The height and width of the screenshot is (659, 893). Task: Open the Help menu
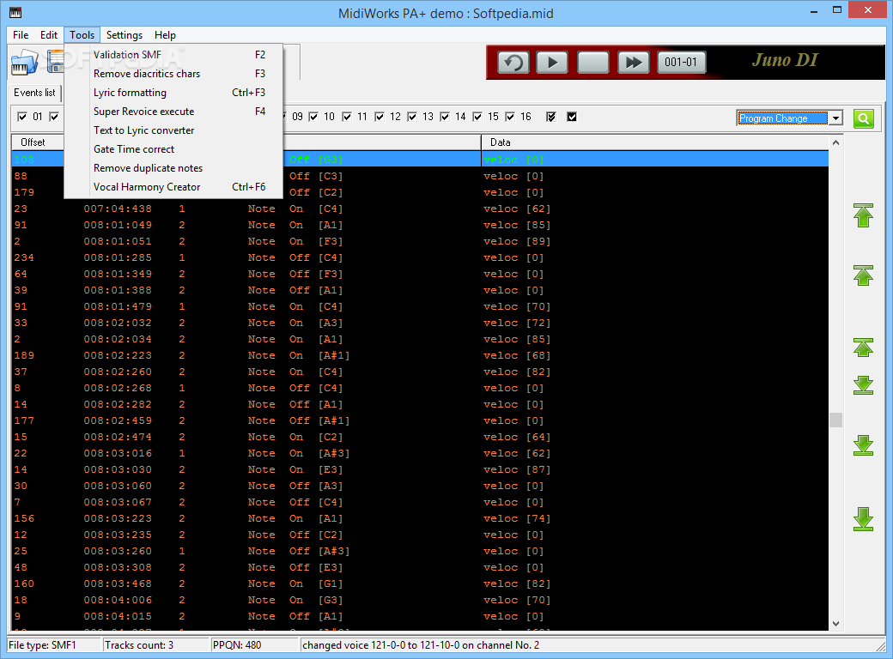click(x=165, y=34)
